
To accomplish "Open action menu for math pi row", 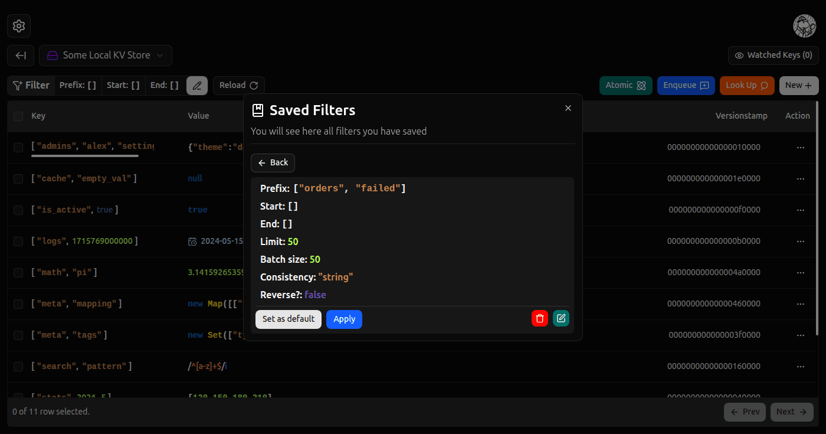I will coord(801,273).
